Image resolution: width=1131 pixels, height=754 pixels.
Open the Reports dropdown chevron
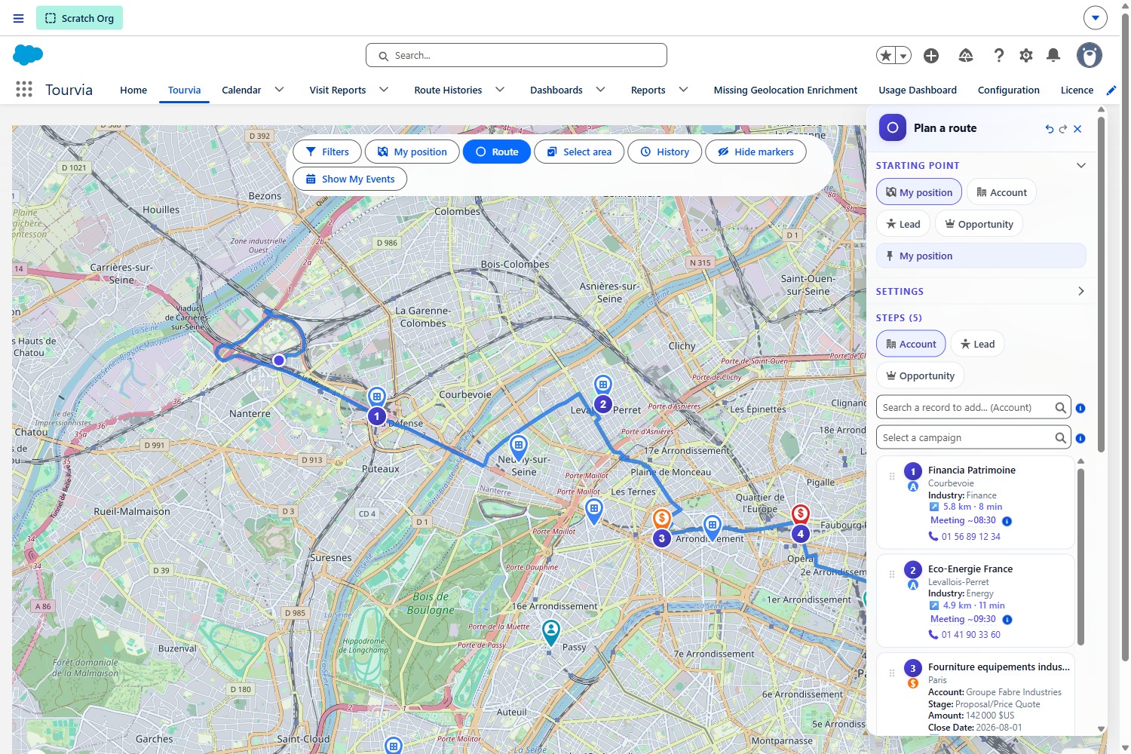click(683, 90)
